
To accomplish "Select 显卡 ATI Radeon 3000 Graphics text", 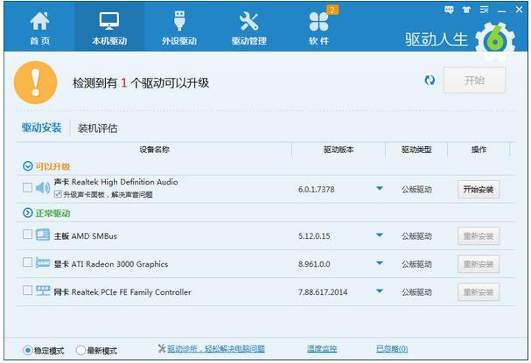I will click(111, 264).
